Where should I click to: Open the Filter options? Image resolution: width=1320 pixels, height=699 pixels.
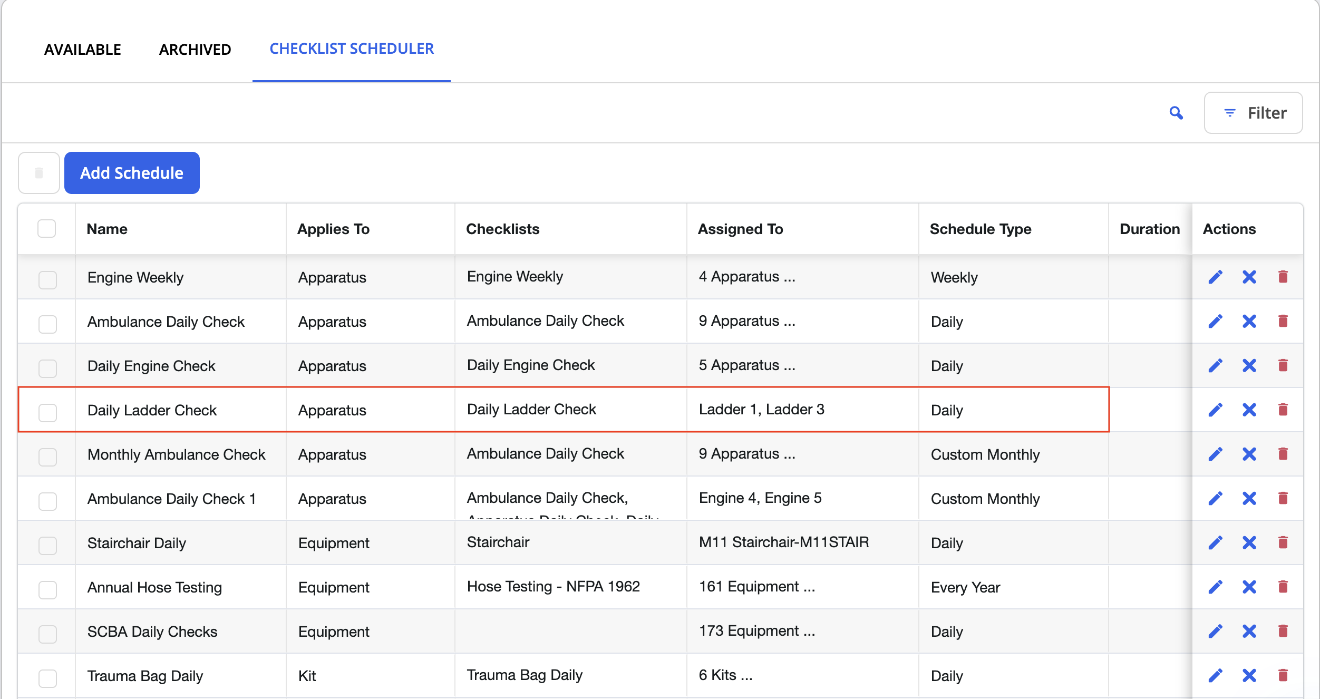[x=1254, y=113]
